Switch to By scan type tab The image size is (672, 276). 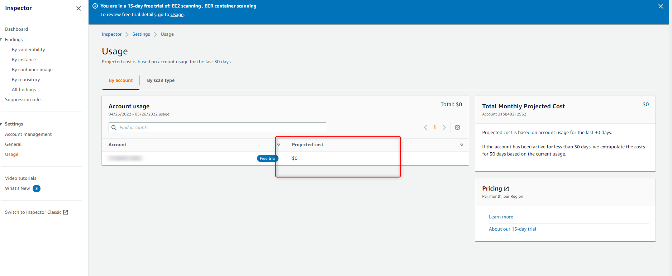click(x=161, y=80)
